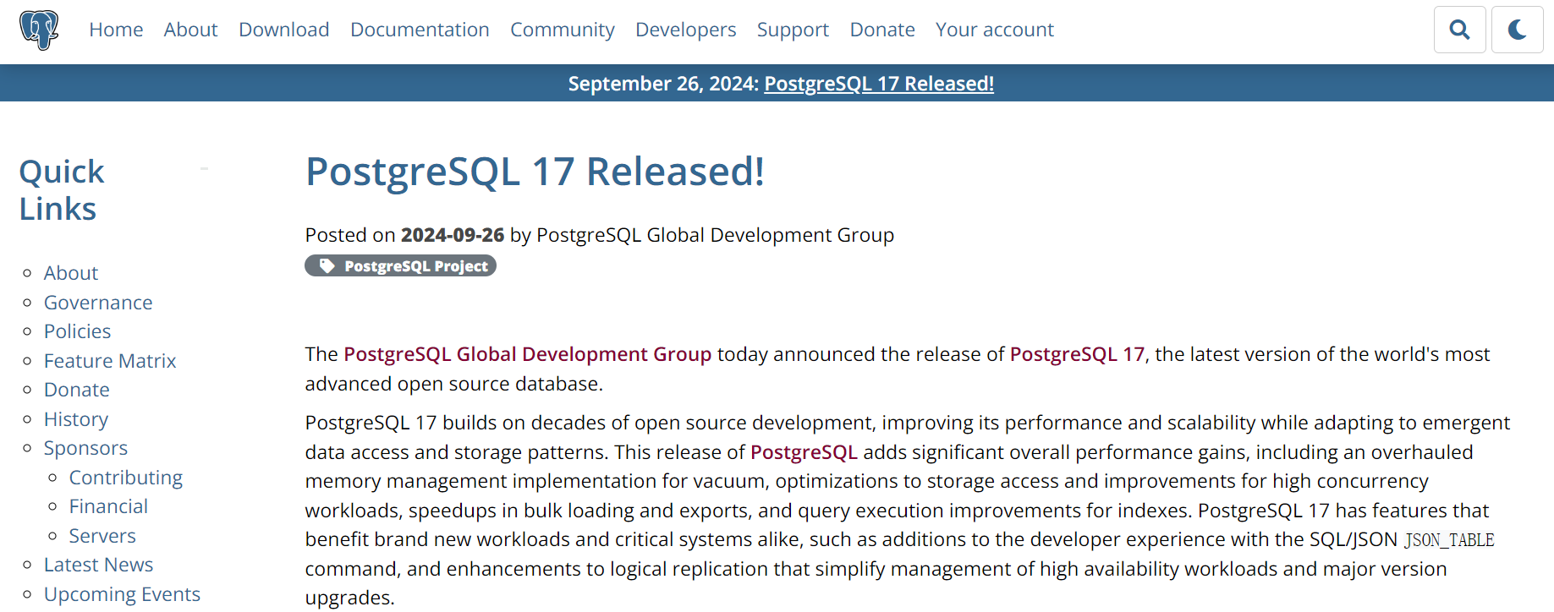Screen dimensions: 1554x612
Task: Select Developers in top navigation
Action: 685,30
